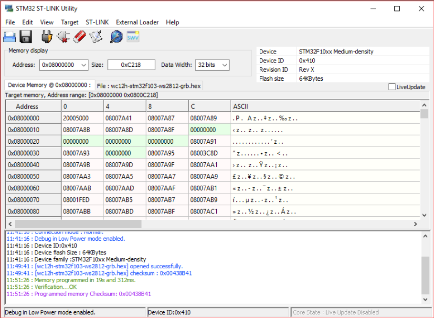Toggle the LiveUpdate checkbox

coord(392,87)
